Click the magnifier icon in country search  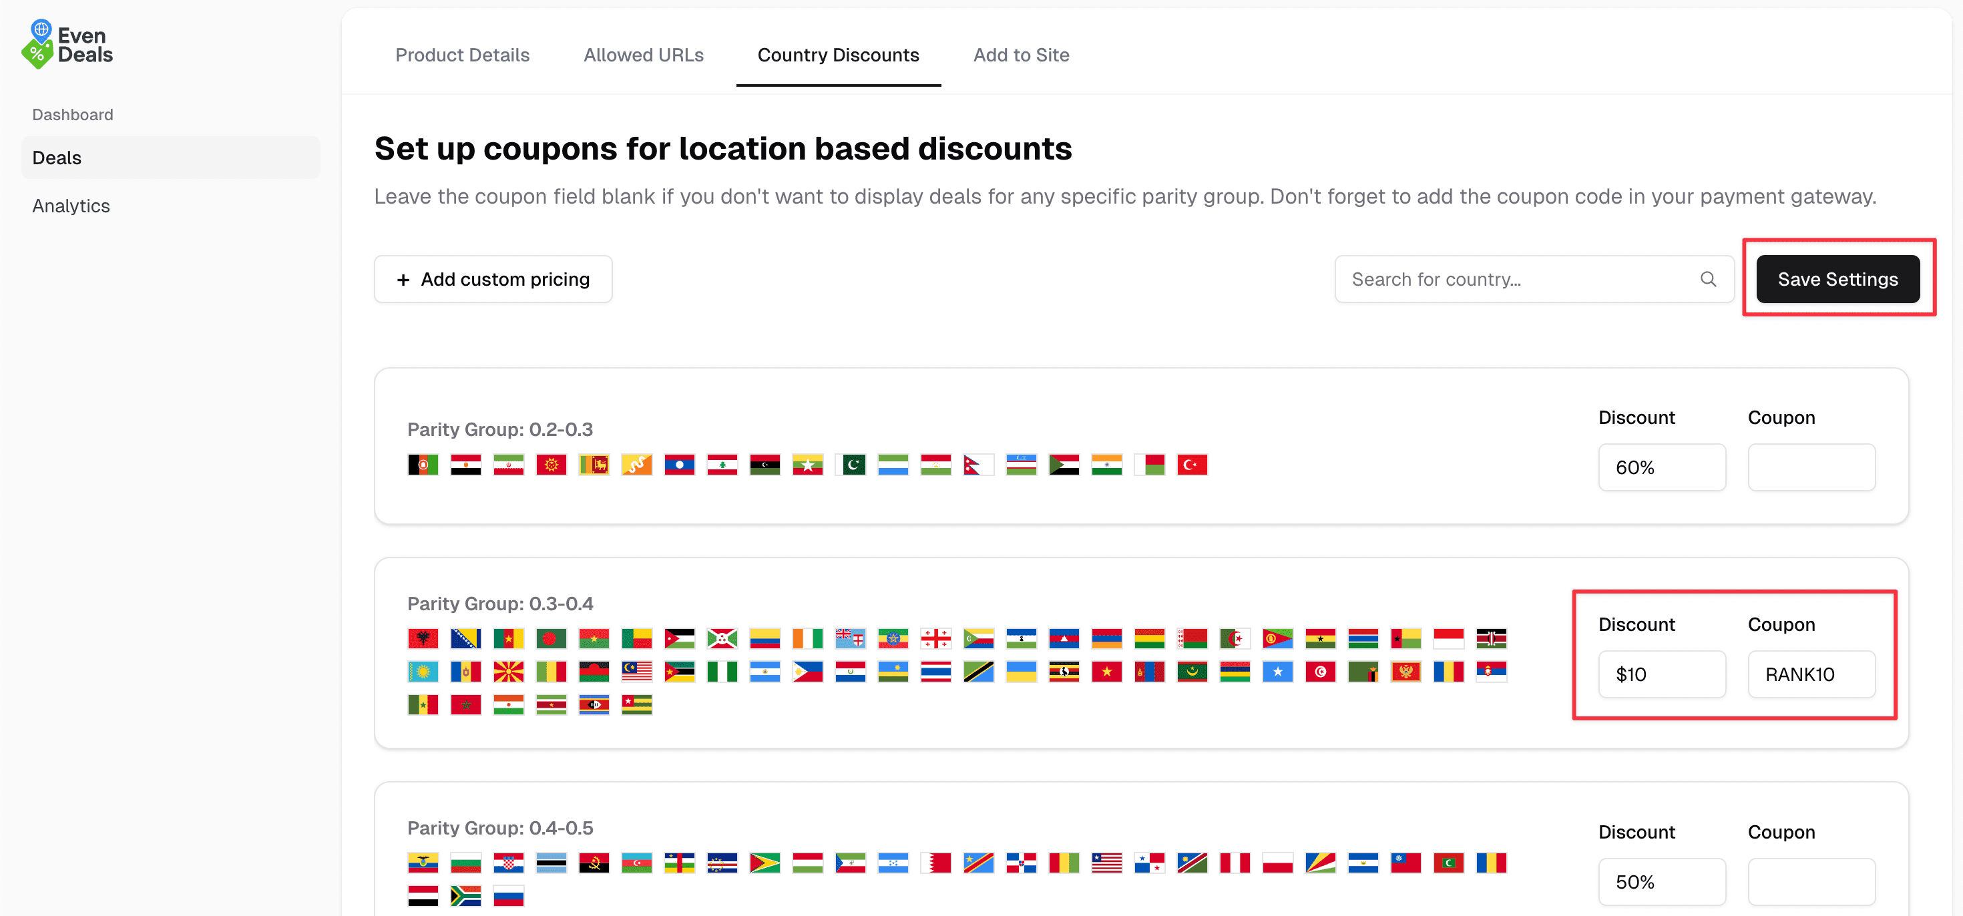[1708, 279]
